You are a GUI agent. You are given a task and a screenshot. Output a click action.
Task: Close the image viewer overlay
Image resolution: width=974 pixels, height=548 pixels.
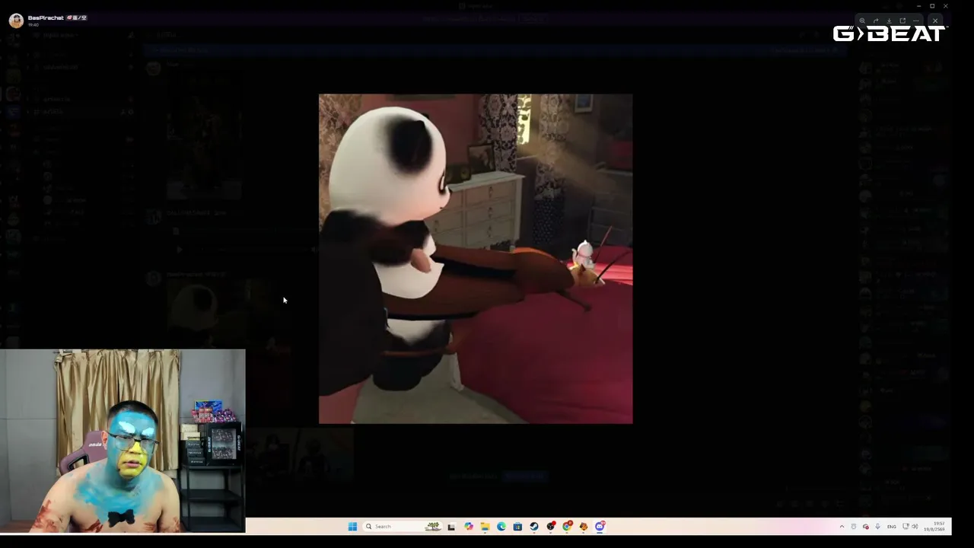(x=935, y=21)
